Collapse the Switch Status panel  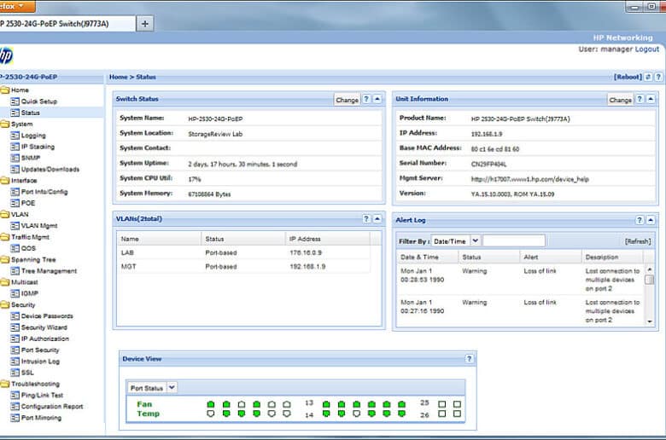click(377, 99)
